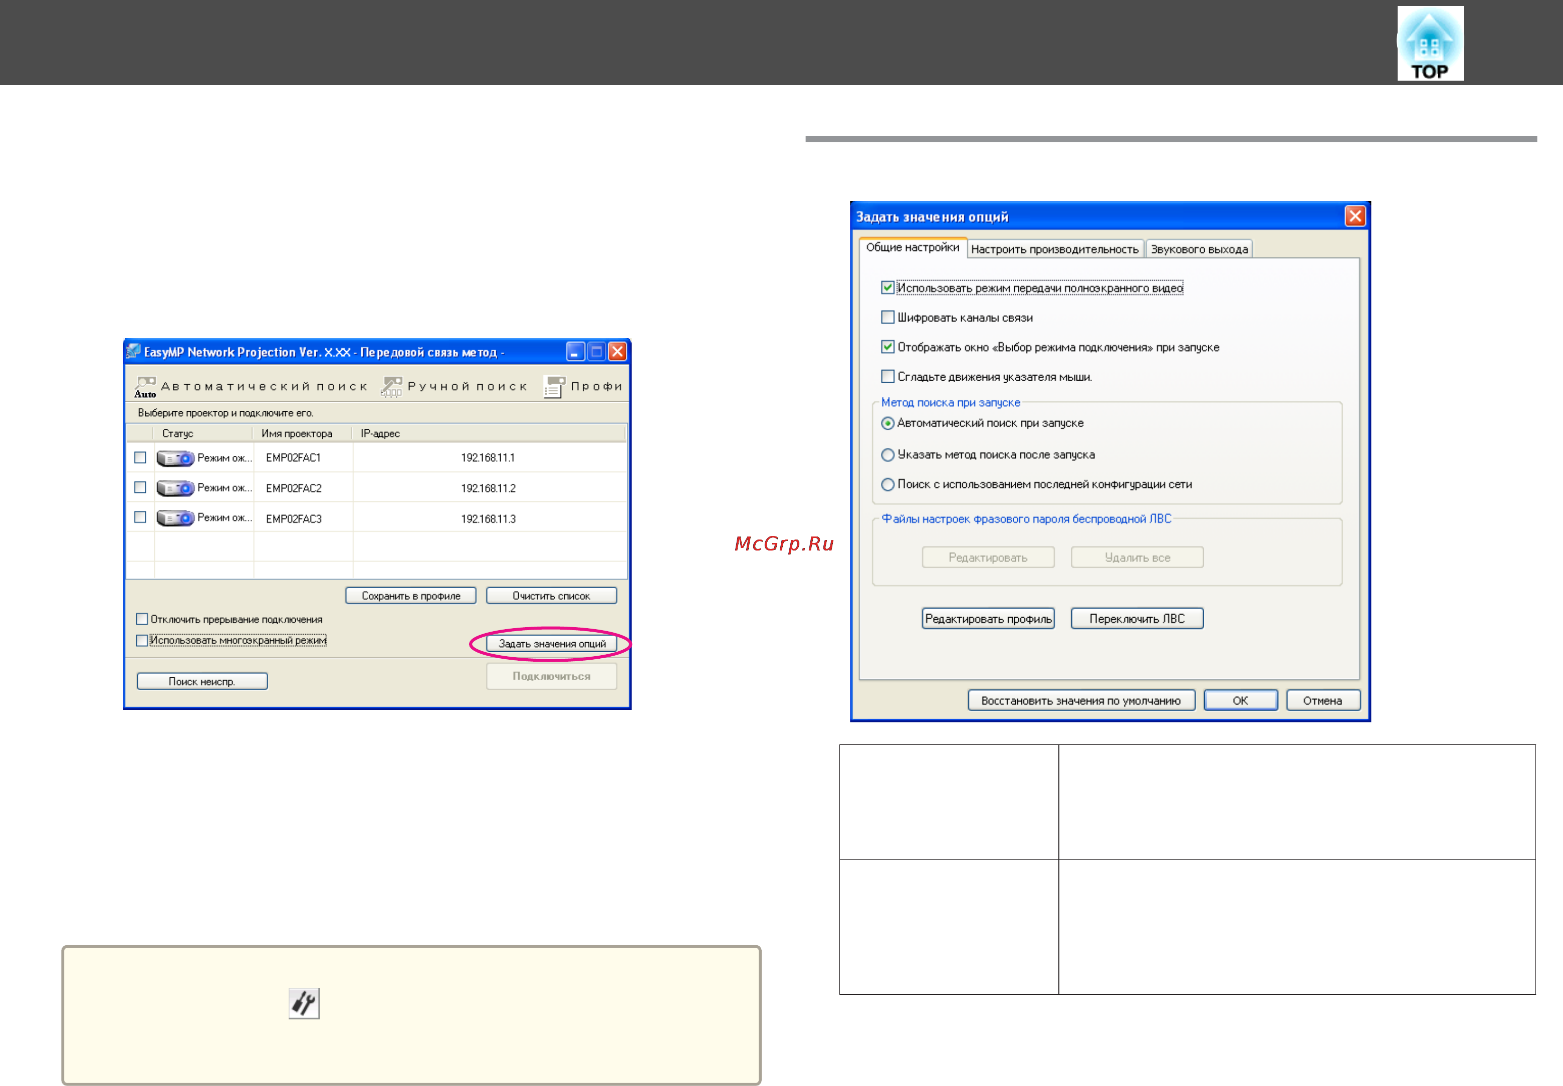Select Автоматический поиск при запуске radio
1563x1086 pixels.
click(x=887, y=423)
